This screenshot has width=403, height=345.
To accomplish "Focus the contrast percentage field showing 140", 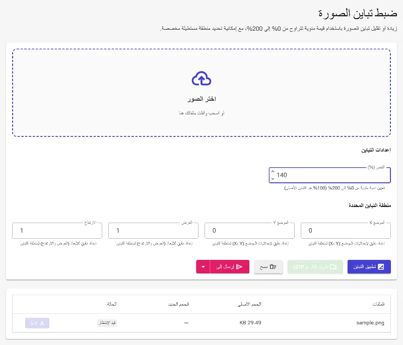I will [330, 175].
